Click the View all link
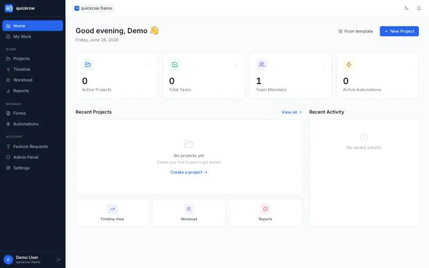The width and height of the screenshot is (429, 268). point(291,112)
